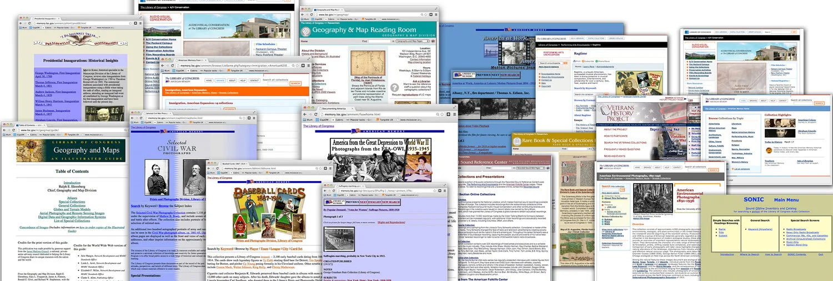Click Browse the Subject Index in Civil War page
This screenshot has width=833, height=281.
pyautogui.click(x=175, y=206)
